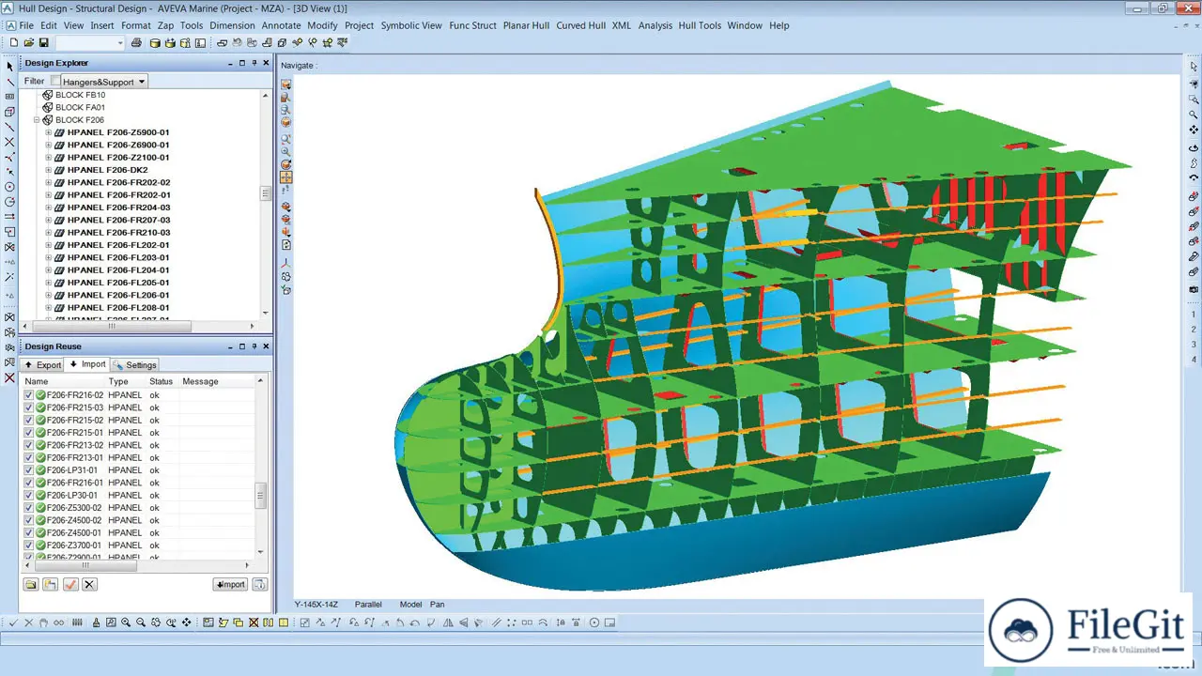Select BLOCK FA01 in the Design Explorer tree
Screen dimensions: 1202x676
[80, 108]
